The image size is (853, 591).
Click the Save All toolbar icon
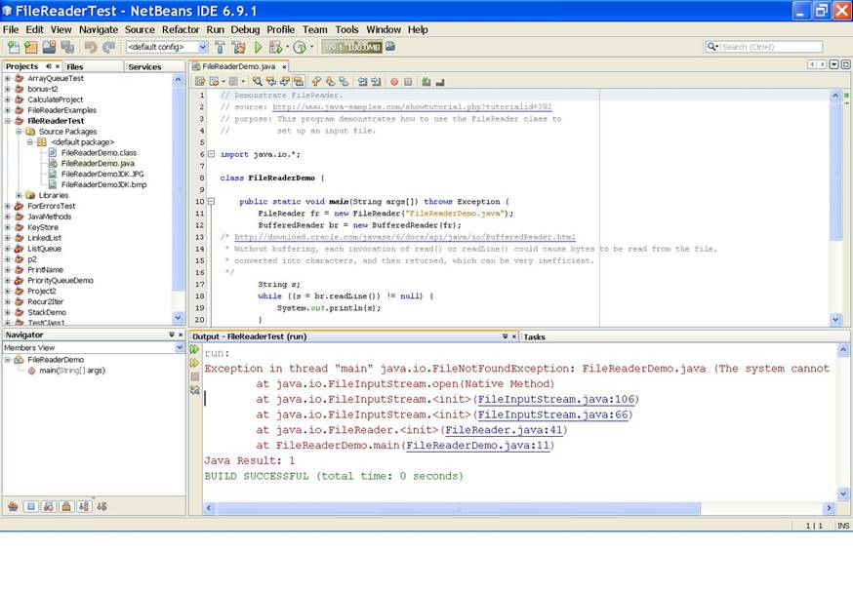(x=66, y=47)
